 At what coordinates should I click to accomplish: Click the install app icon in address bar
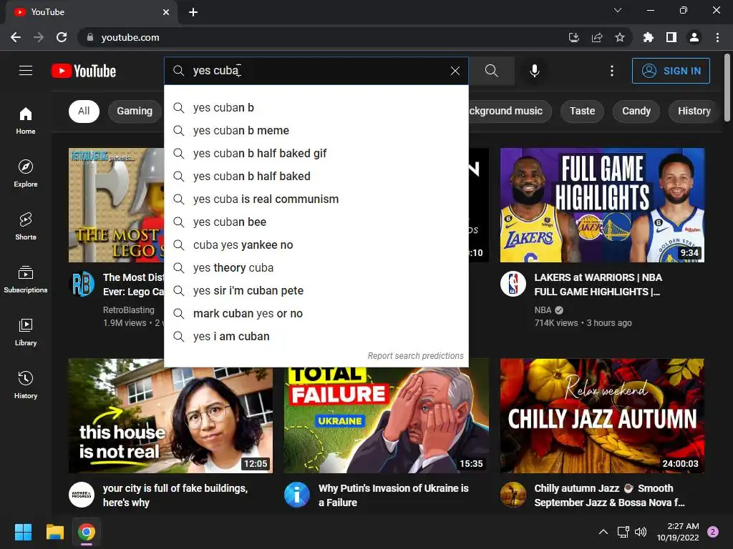coord(573,37)
